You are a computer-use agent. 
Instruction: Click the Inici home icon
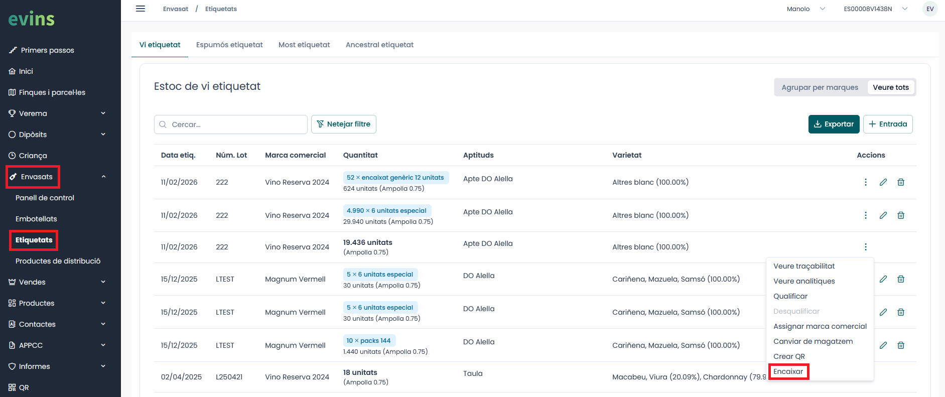coord(12,71)
